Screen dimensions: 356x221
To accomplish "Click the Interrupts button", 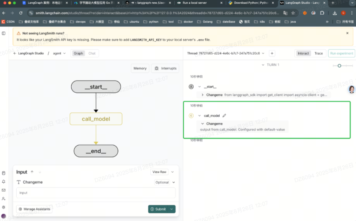I will point(165,68).
